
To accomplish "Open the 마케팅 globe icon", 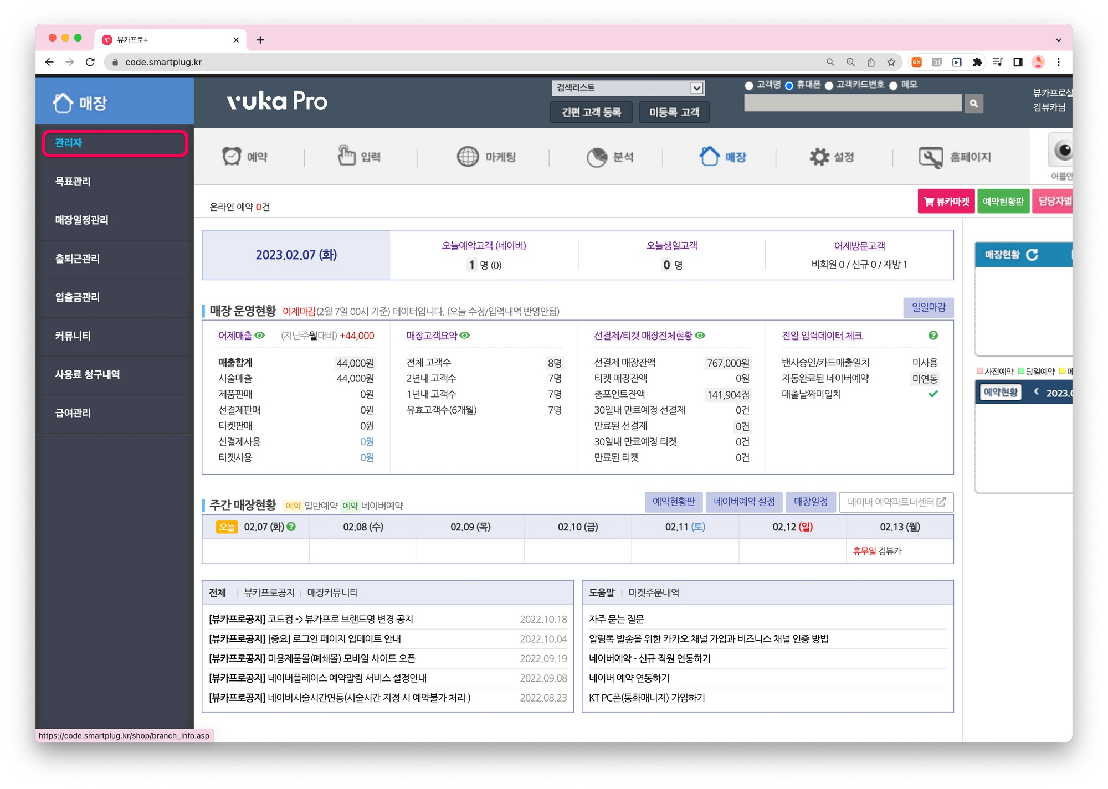I will pyautogui.click(x=468, y=157).
